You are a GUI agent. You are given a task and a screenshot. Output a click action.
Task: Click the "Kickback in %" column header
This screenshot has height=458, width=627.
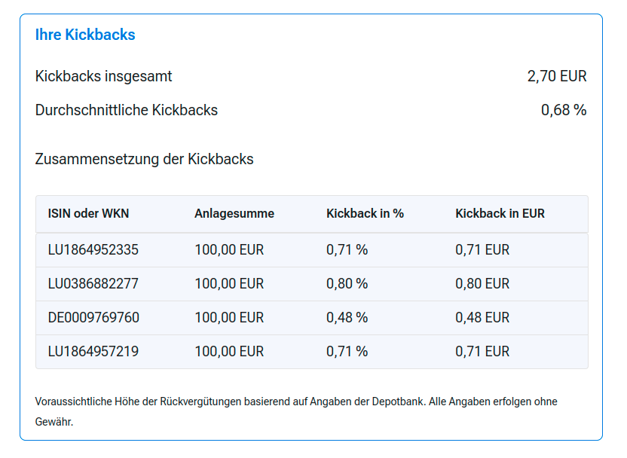click(365, 213)
